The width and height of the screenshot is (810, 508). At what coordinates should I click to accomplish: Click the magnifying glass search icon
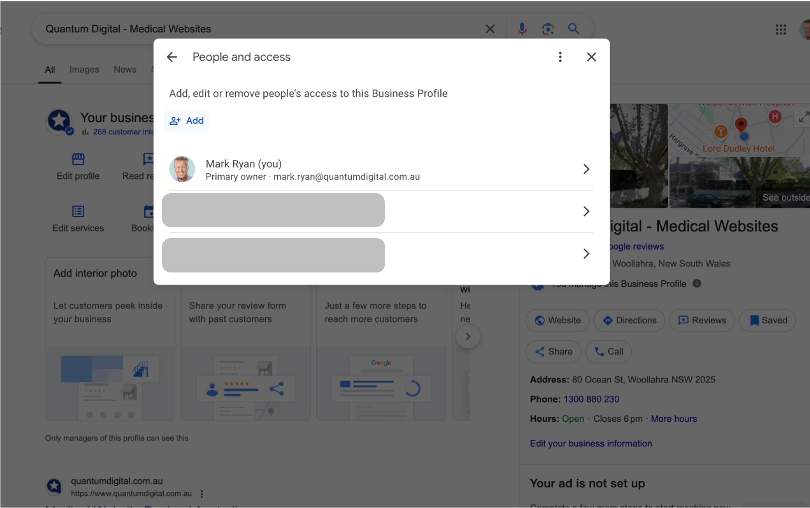574,29
